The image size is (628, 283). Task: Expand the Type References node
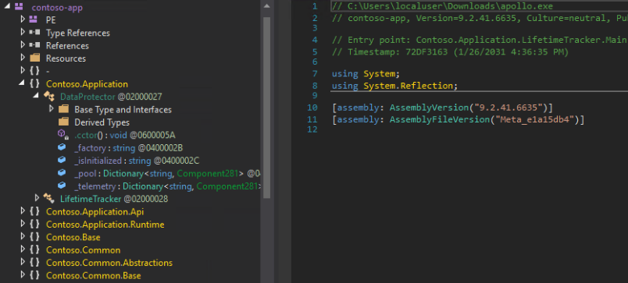tap(23, 32)
